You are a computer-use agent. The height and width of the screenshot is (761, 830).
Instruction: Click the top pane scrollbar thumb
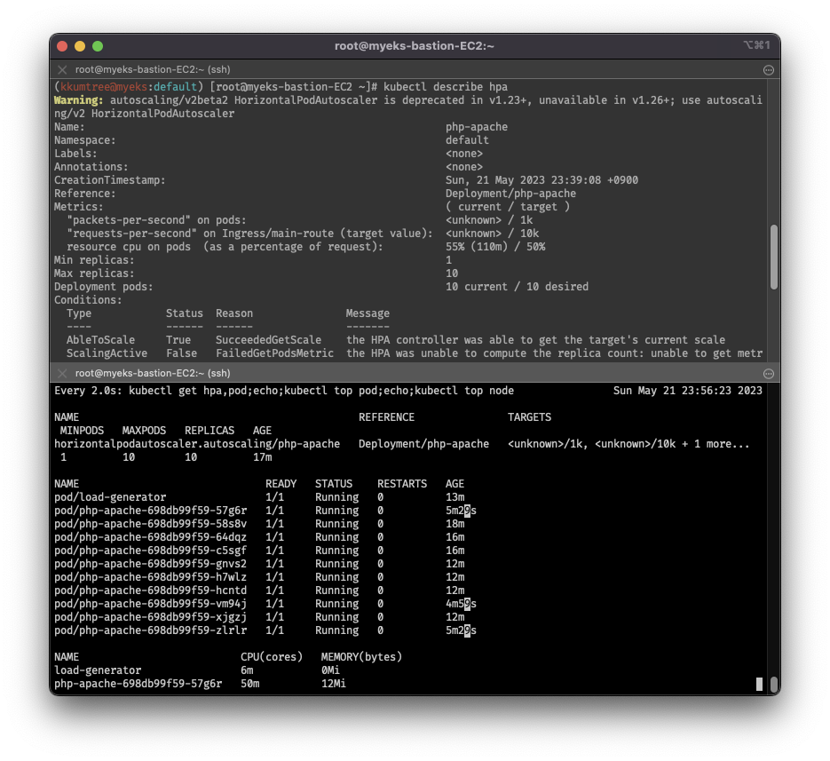(x=774, y=257)
